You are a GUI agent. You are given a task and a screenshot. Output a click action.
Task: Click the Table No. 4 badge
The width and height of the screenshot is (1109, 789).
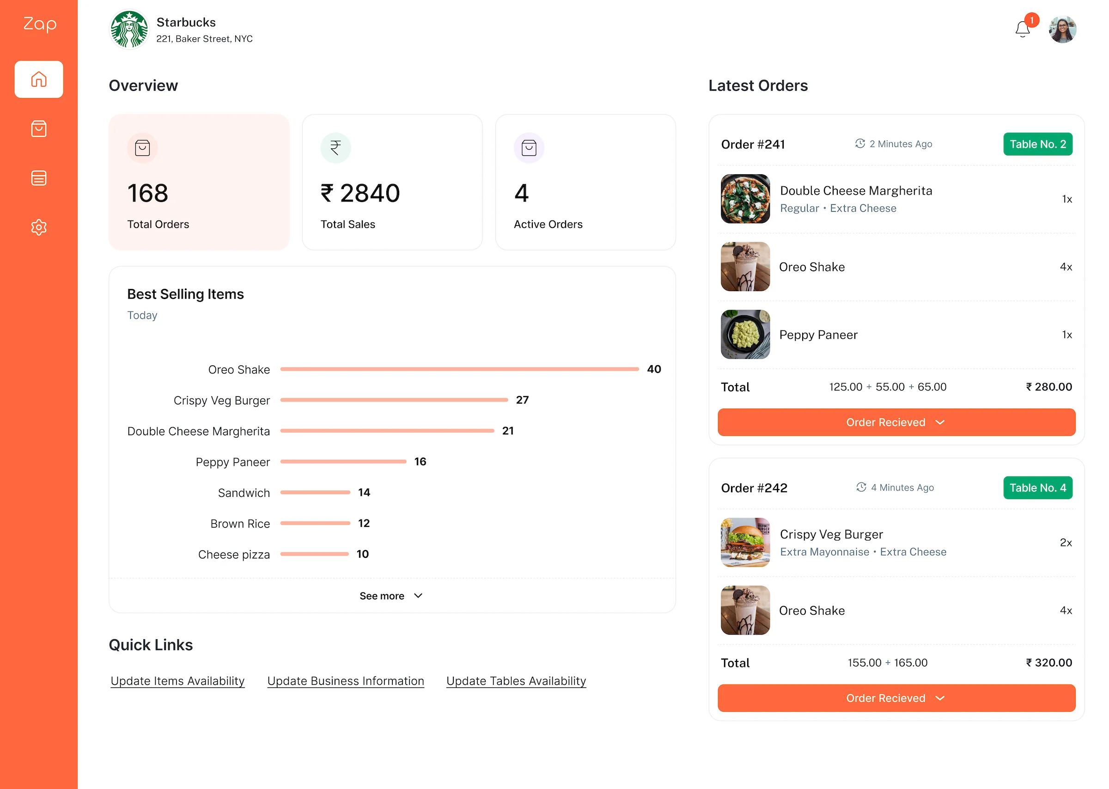tap(1038, 488)
